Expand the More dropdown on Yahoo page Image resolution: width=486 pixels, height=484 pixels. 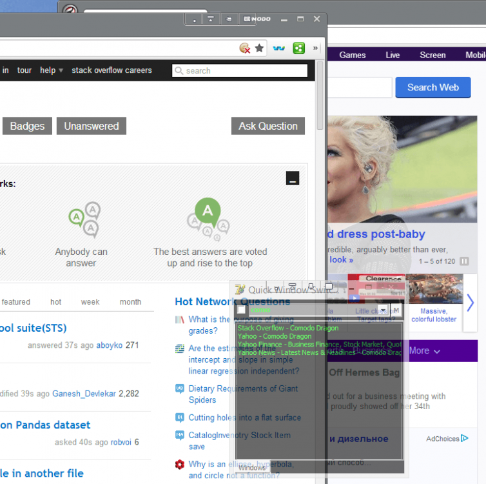click(x=424, y=351)
